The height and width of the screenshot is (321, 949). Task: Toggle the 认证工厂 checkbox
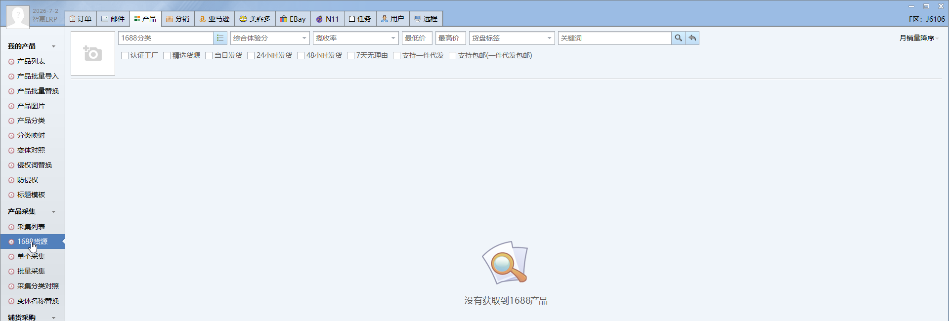click(125, 55)
